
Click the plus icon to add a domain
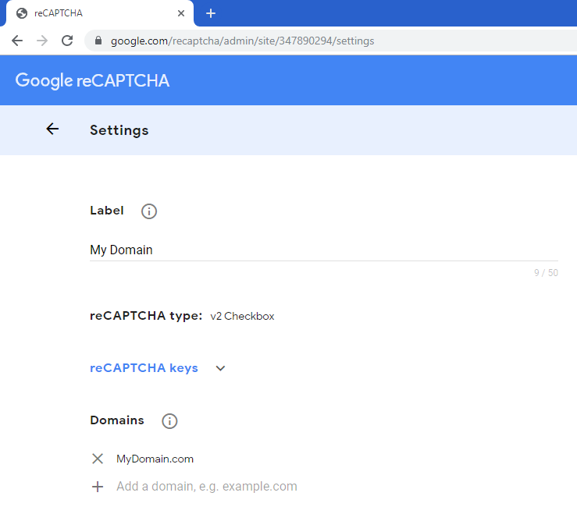[x=98, y=487]
